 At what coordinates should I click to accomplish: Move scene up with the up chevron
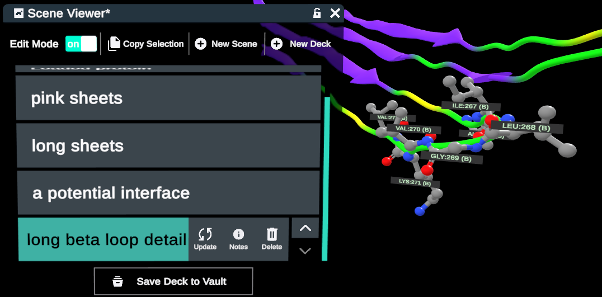305,228
